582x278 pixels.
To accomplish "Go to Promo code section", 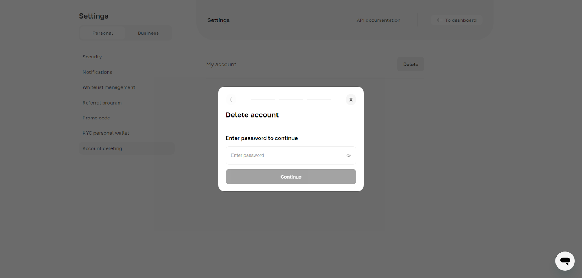I will (x=96, y=118).
